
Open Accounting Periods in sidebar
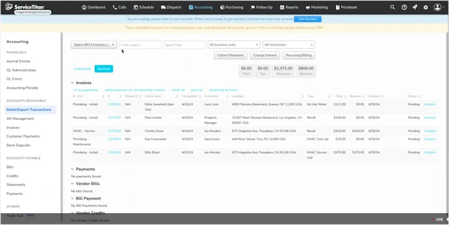22,88
